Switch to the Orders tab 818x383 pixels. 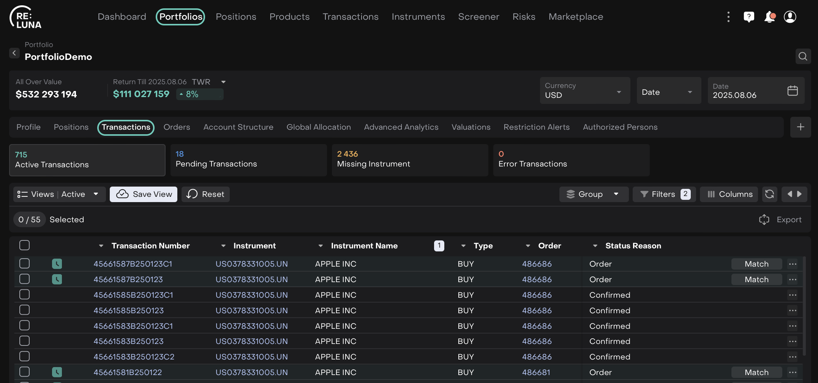coord(177,127)
